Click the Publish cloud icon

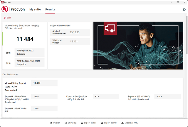[x=51, y=123]
